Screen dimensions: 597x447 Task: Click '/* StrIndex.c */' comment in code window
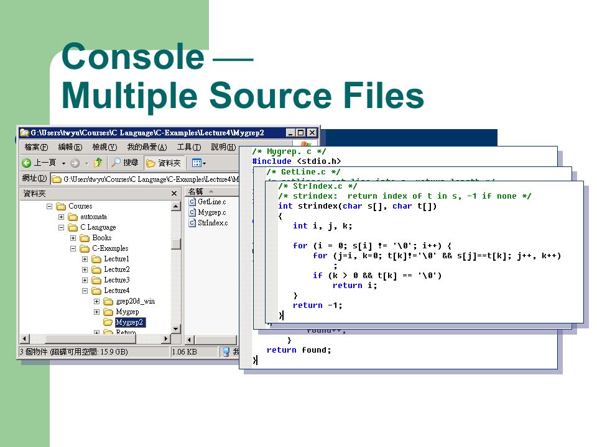[318, 186]
